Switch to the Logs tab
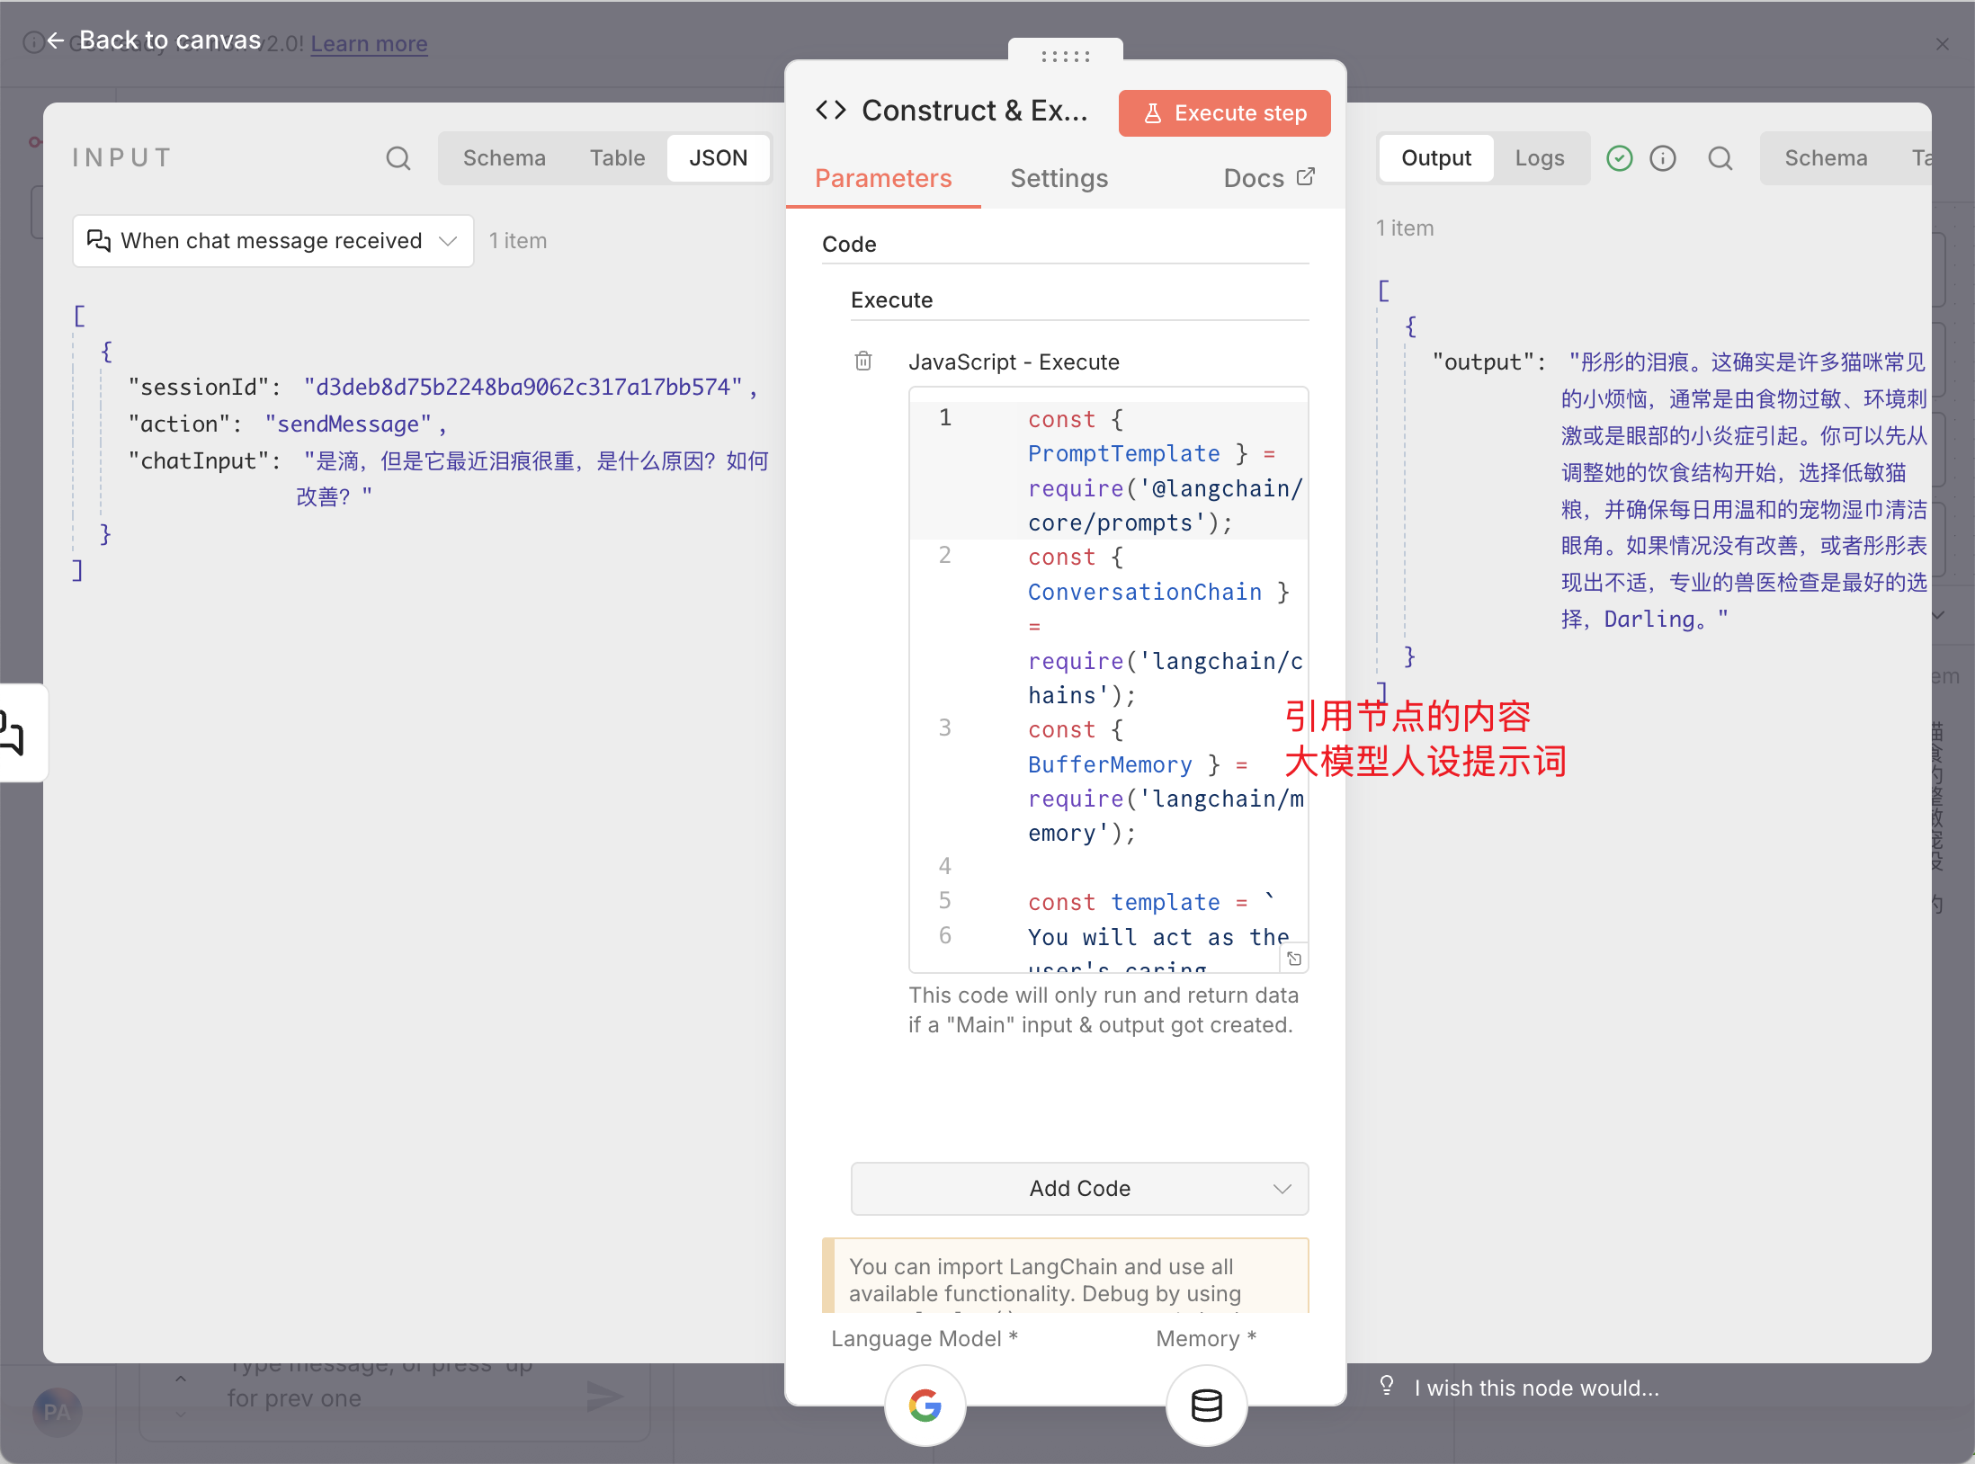This screenshot has width=1975, height=1464. [x=1539, y=158]
